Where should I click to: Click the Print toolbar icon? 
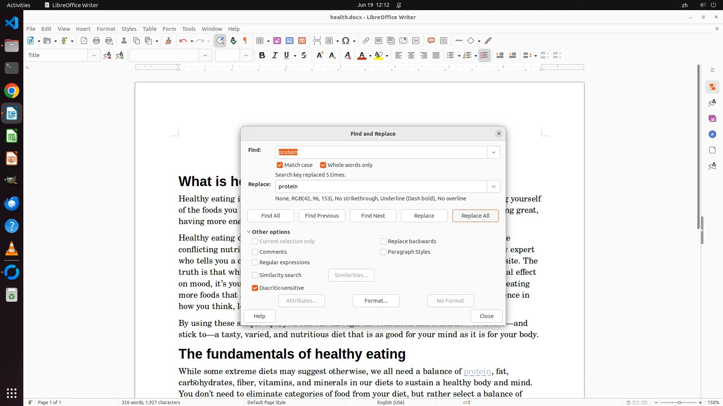96,41
